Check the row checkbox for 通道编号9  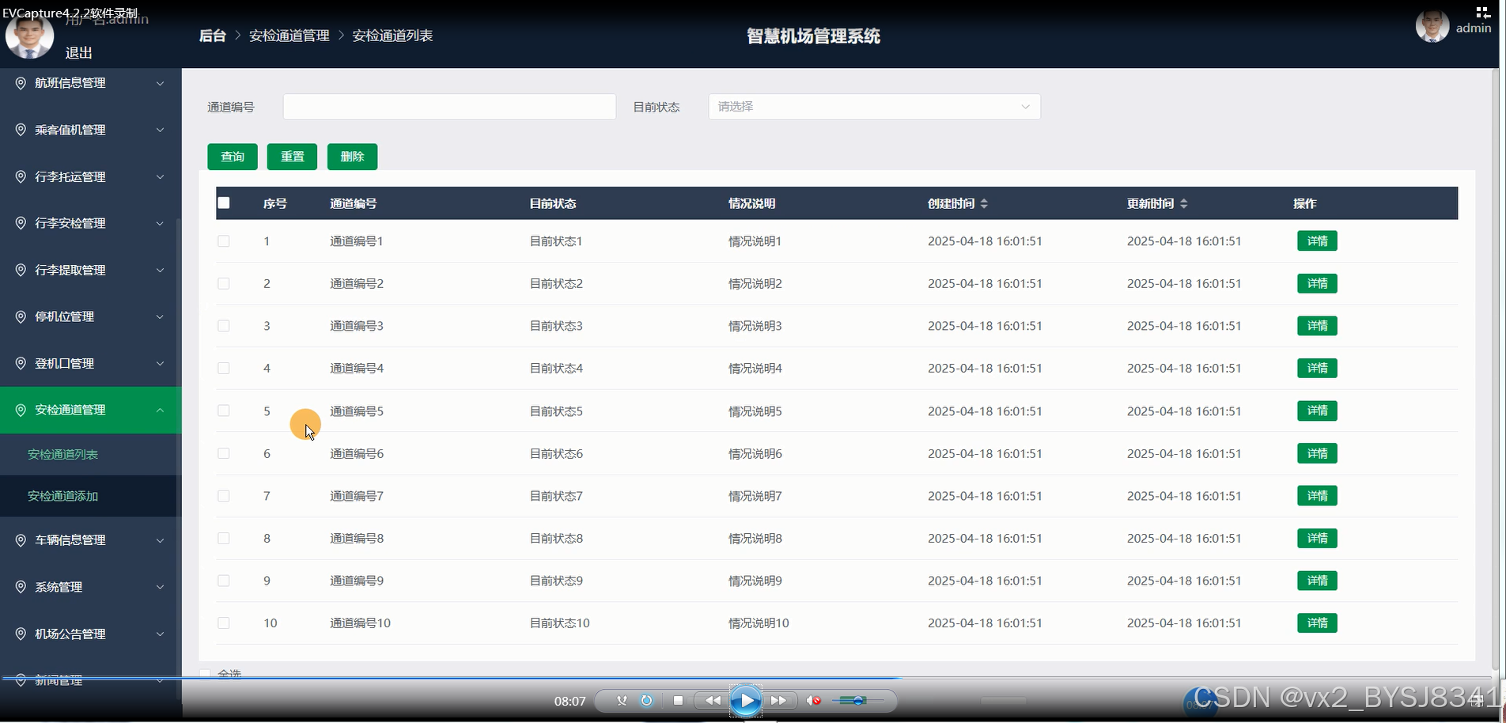(x=224, y=581)
